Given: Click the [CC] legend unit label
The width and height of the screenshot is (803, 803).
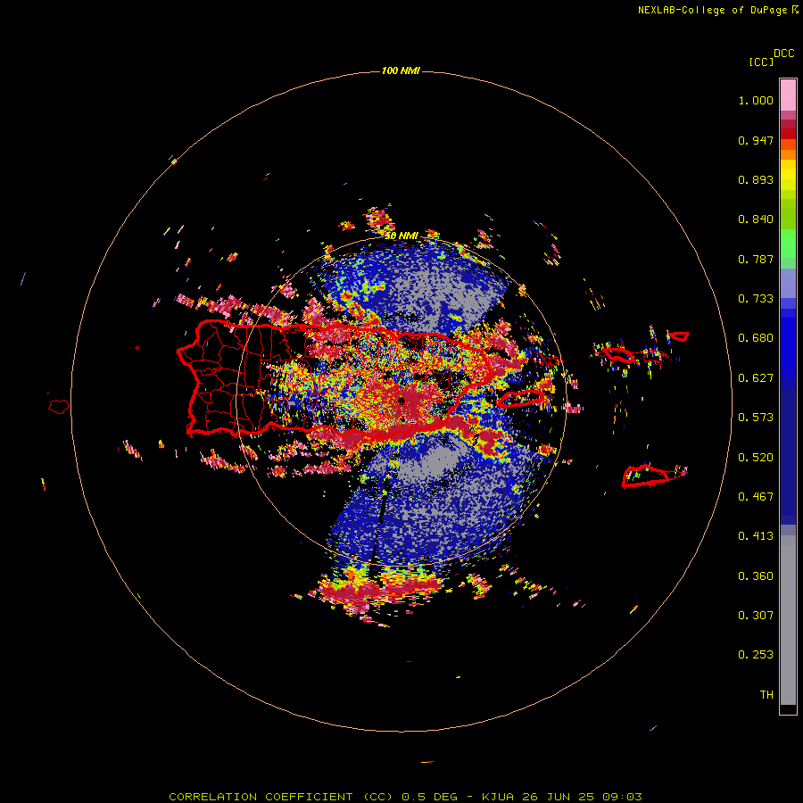Looking at the screenshot, I should pos(761,62).
